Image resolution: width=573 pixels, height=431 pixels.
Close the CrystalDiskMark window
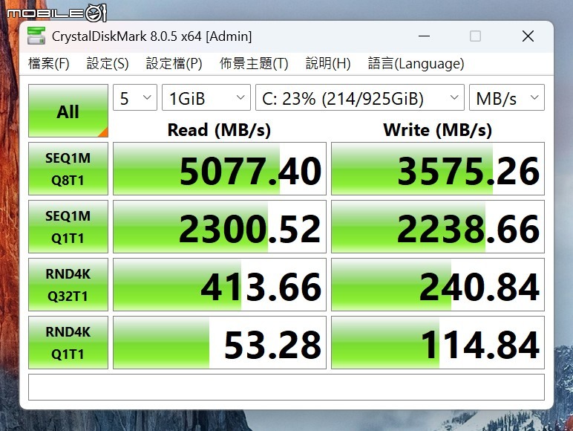528,36
